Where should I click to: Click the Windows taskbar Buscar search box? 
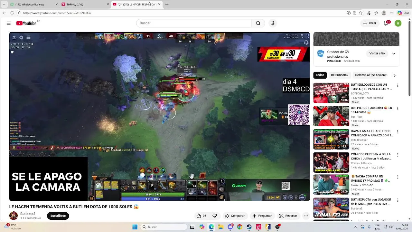coord(164,227)
